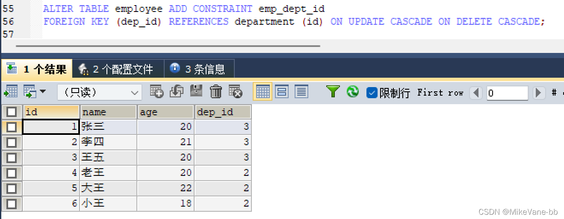
Task: Click the horizontal scrollbar in the SQL editor
Action: pyautogui.click(x=168, y=46)
